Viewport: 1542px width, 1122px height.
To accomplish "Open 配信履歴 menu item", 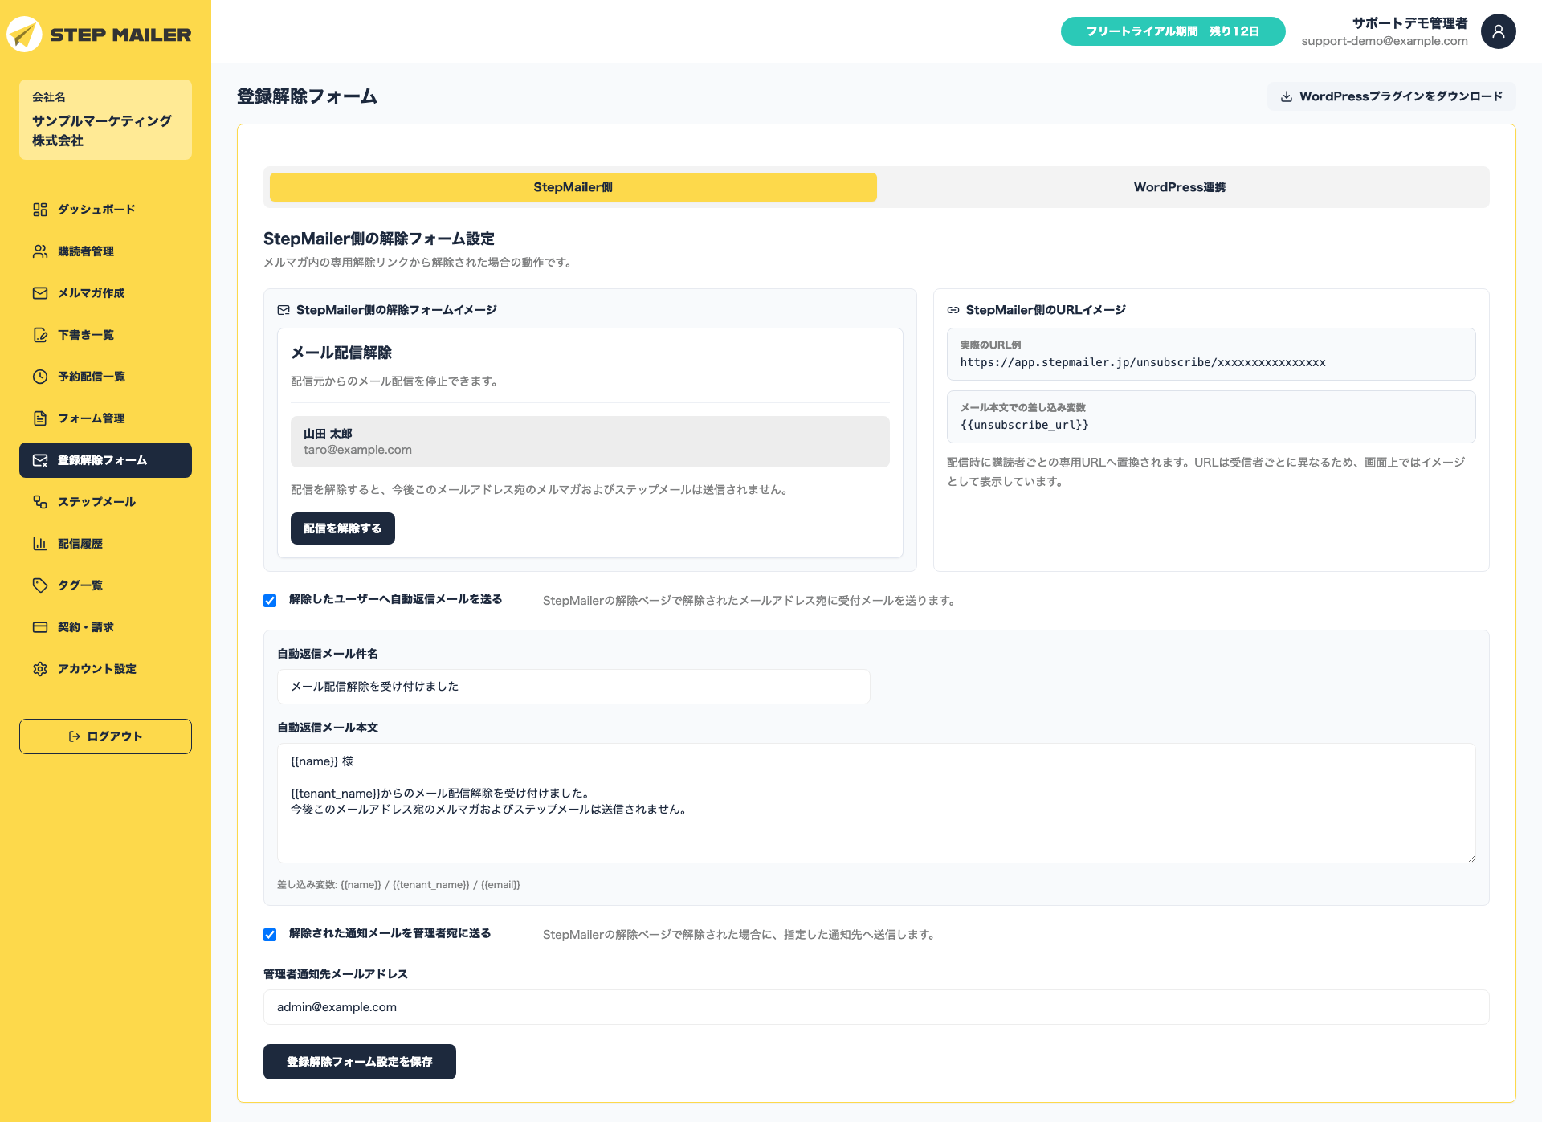I will 105,544.
